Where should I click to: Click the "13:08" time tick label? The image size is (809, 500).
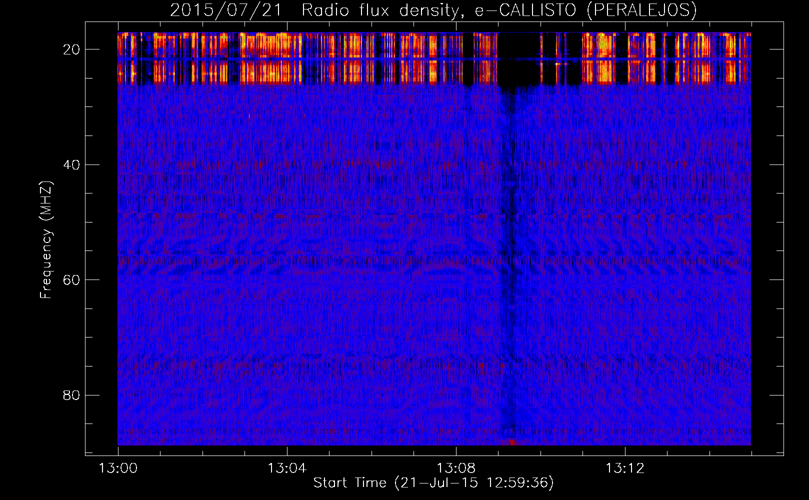(456, 468)
